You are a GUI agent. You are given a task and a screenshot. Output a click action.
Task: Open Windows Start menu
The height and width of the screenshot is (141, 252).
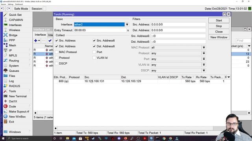point(3,138)
